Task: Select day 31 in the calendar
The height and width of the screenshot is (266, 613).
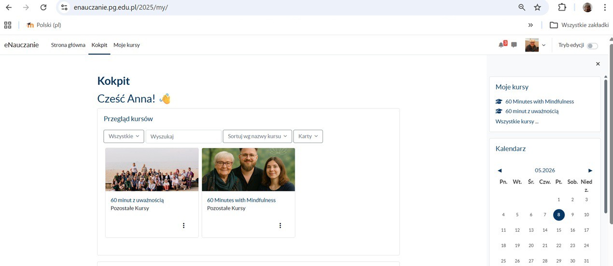Action: click(586, 261)
